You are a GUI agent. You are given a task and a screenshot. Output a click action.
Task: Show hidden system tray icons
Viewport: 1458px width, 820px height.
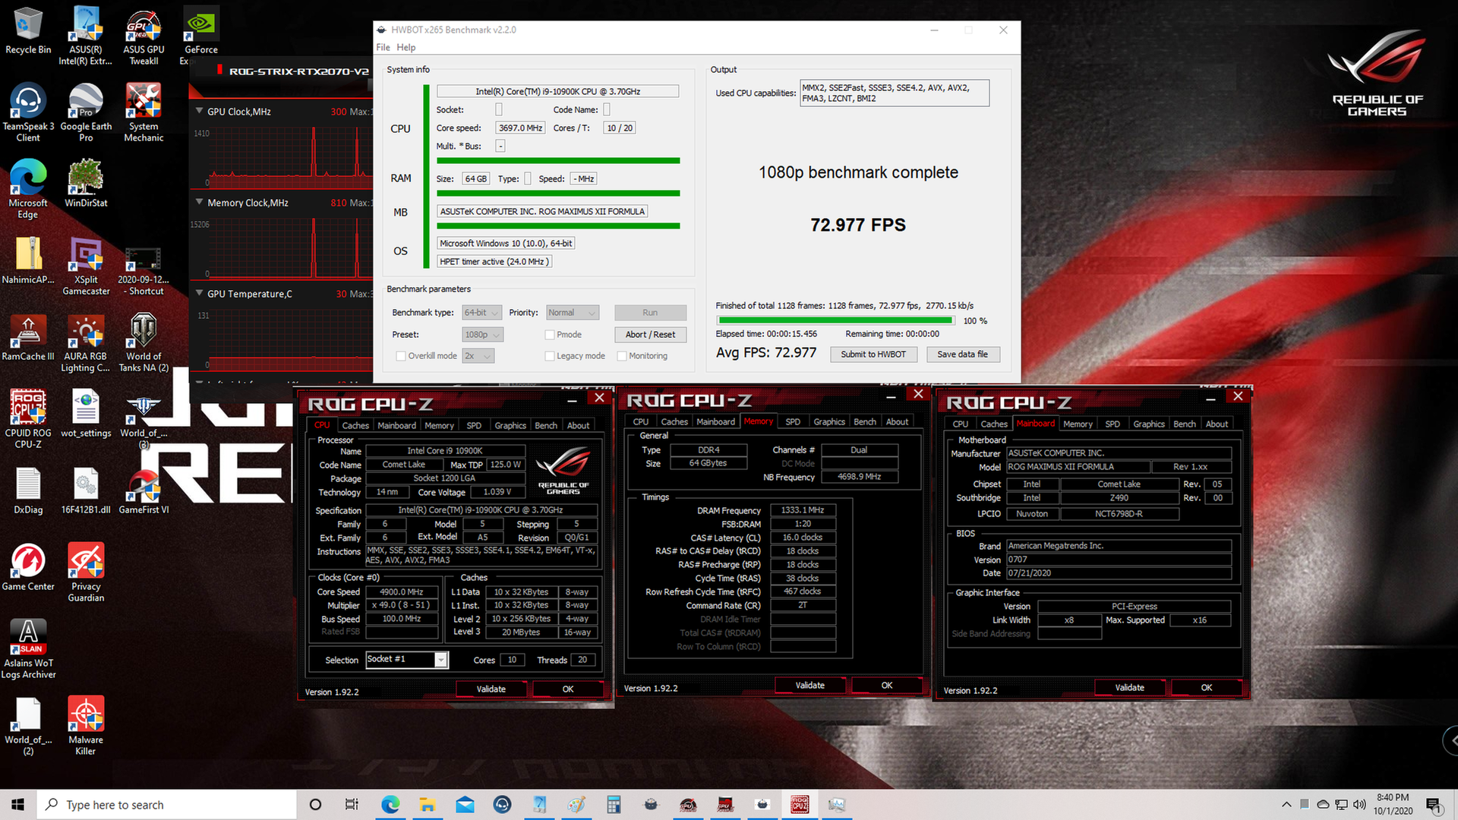[1286, 804]
